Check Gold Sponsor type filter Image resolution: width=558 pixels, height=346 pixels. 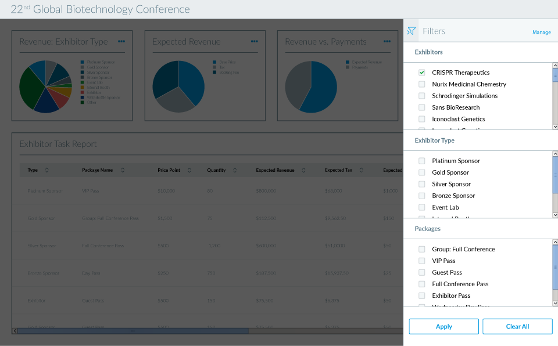point(422,172)
